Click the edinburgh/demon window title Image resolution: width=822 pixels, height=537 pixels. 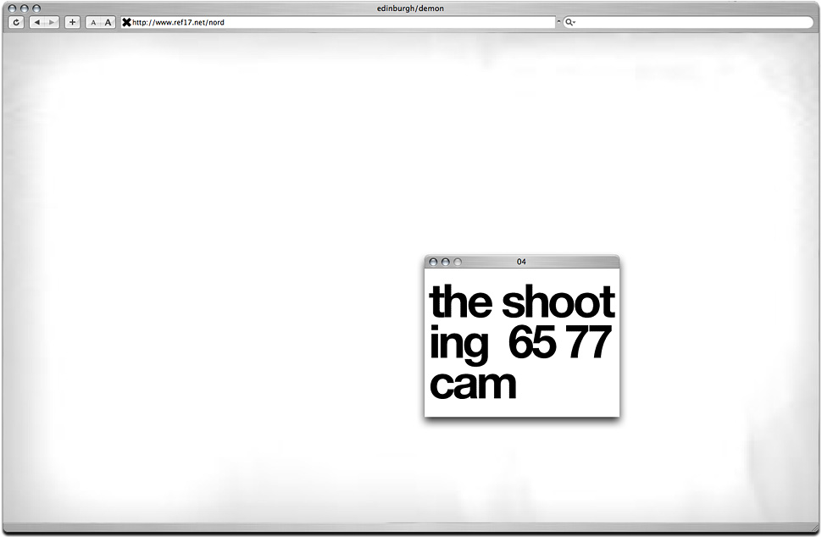pyautogui.click(x=410, y=8)
